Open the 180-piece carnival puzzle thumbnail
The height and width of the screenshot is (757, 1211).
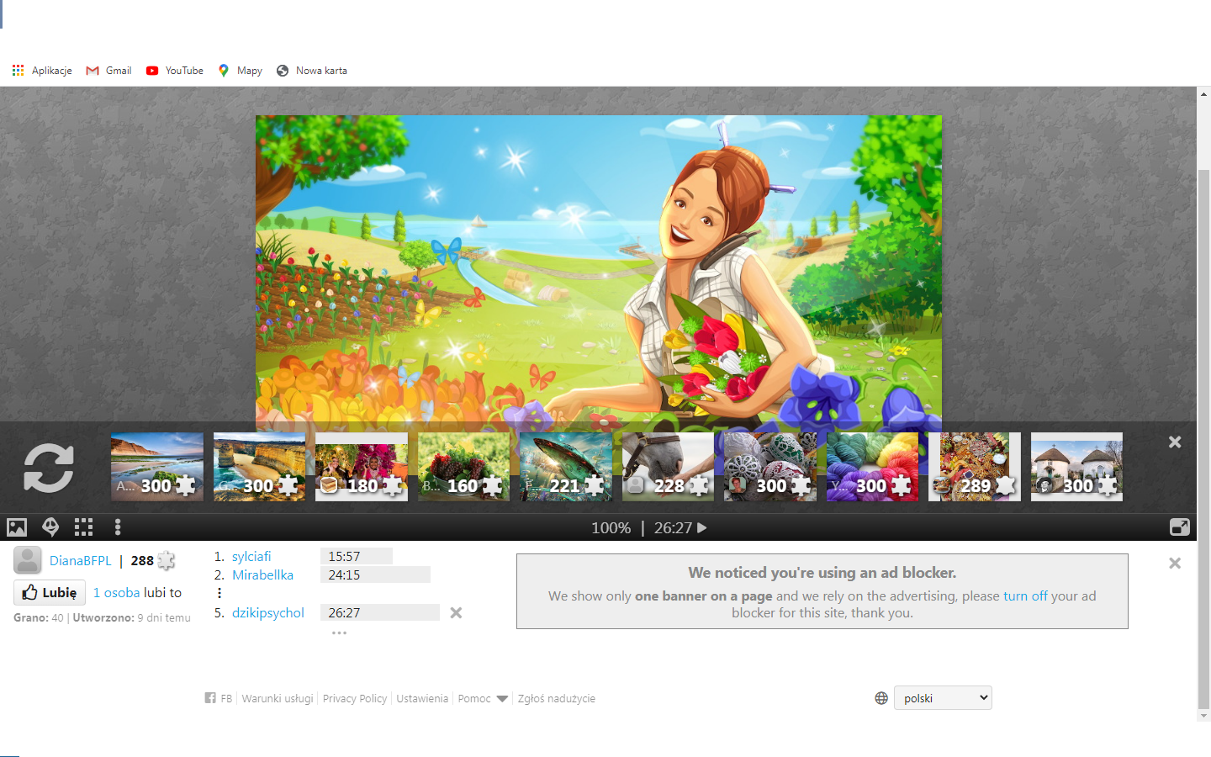click(x=362, y=467)
